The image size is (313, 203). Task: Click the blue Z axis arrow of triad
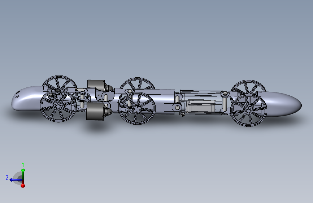click(x=16, y=180)
